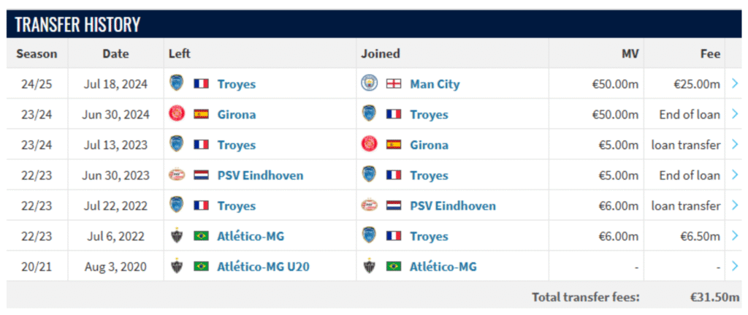This screenshot has height=315, width=748.
Task: Click the Man City club crest icon
Action: [x=369, y=83]
